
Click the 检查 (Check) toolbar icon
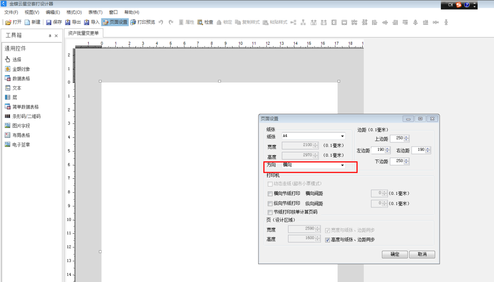pyautogui.click(x=200, y=22)
